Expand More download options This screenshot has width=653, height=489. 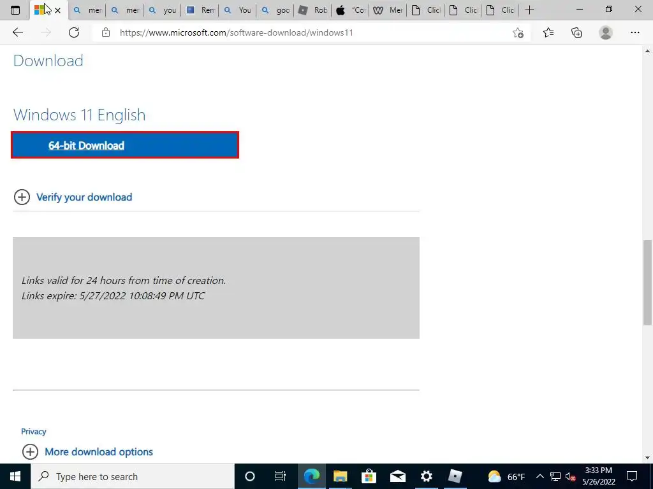(99, 451)
